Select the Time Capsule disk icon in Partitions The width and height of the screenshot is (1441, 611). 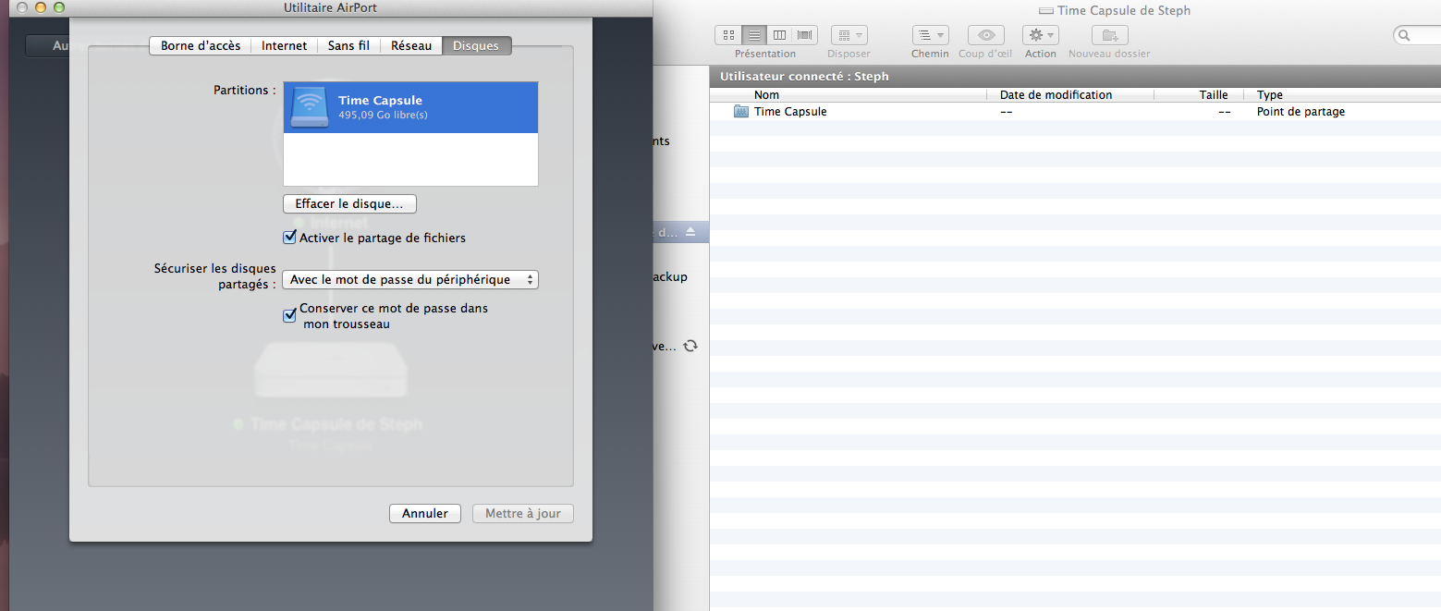309,108
